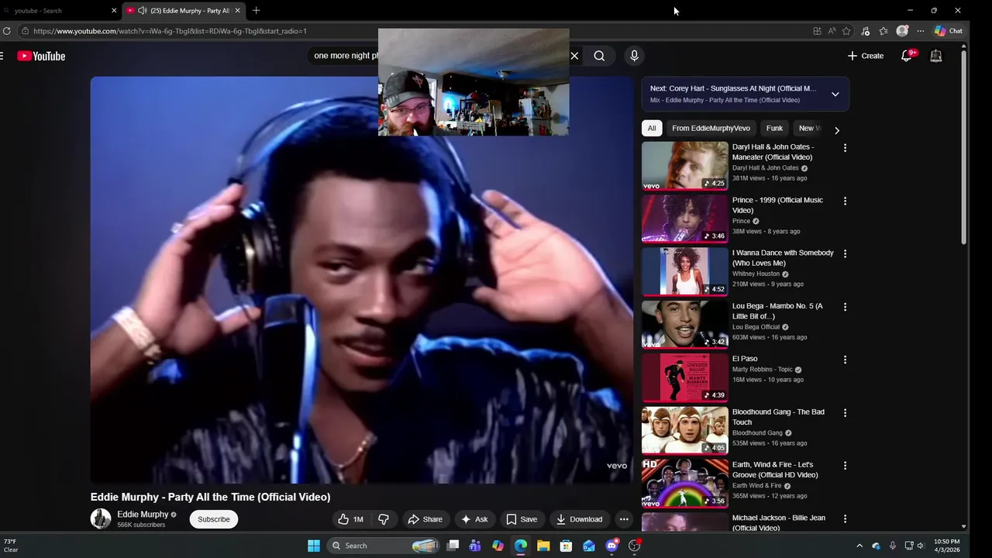Click the Create button
Viewport: 992px width, 558px height.
click(866, 56)
